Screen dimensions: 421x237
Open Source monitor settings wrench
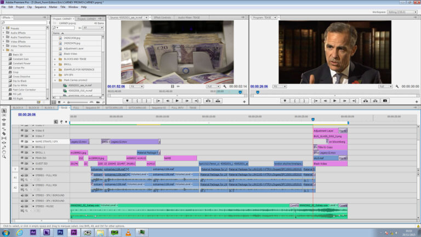click(224, 87)
